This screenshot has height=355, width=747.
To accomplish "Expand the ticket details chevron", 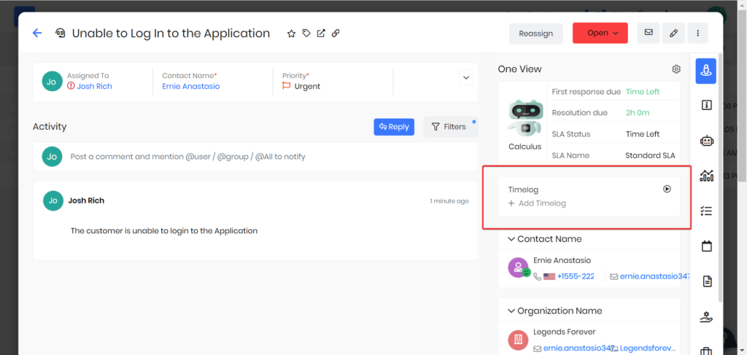I will pyautogui.click(x=465, y=77).
